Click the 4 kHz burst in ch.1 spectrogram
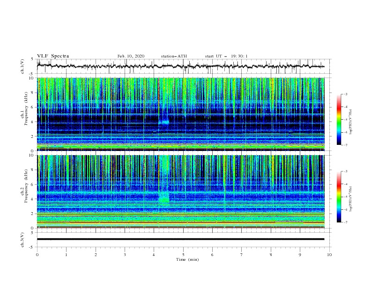 click(x=164, y=122)
